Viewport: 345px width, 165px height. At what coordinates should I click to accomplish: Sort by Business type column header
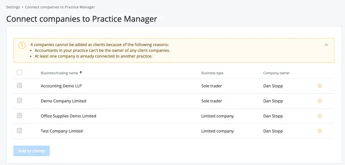tap(213, 73)
